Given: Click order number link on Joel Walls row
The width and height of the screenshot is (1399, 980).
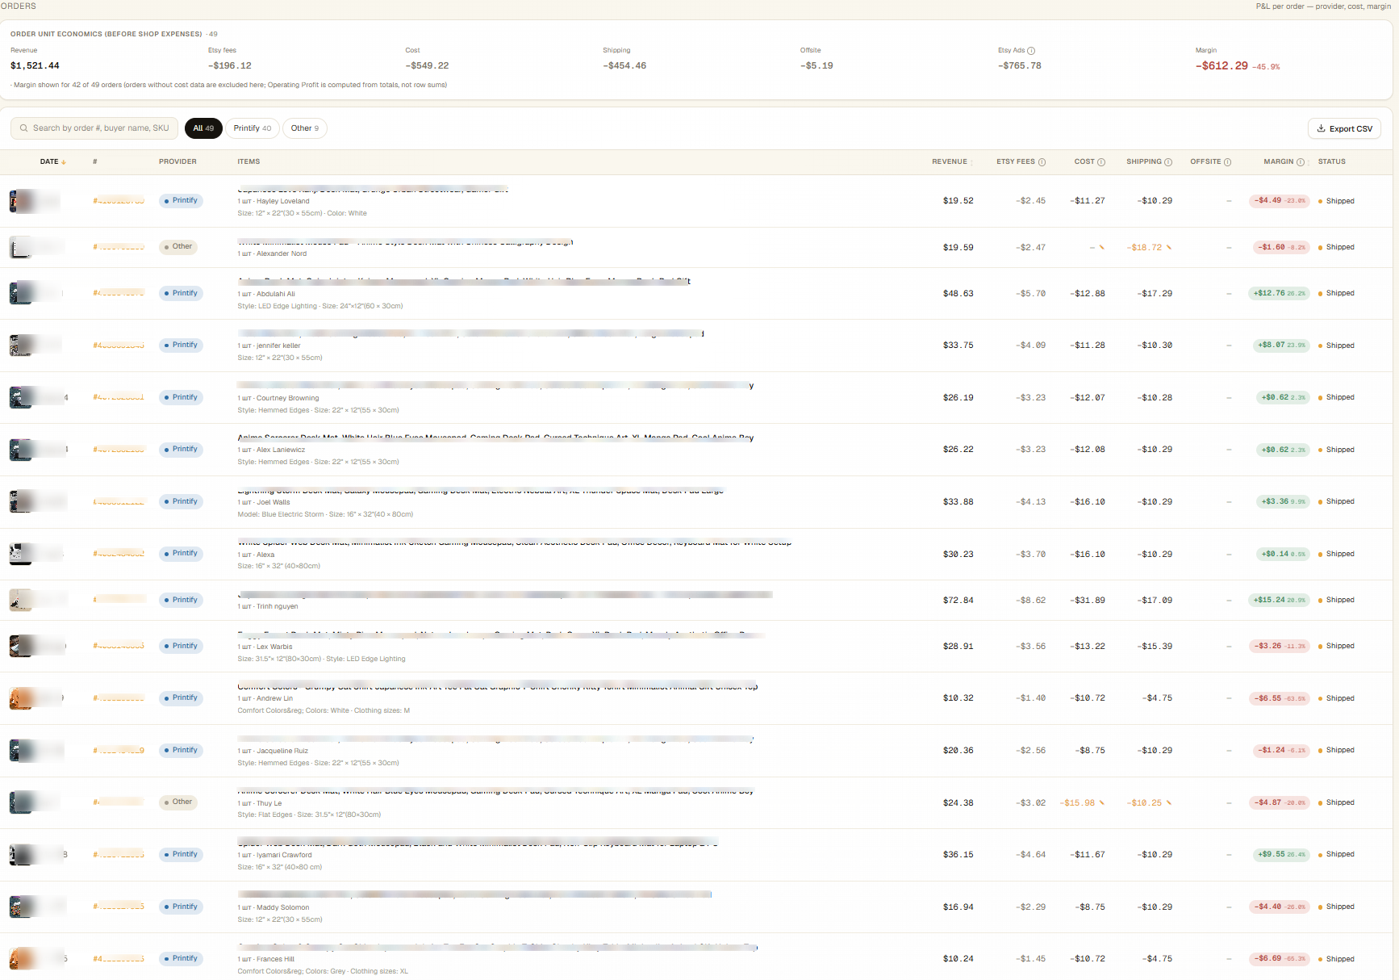Looking at the screenshot, I should [119, 502].
